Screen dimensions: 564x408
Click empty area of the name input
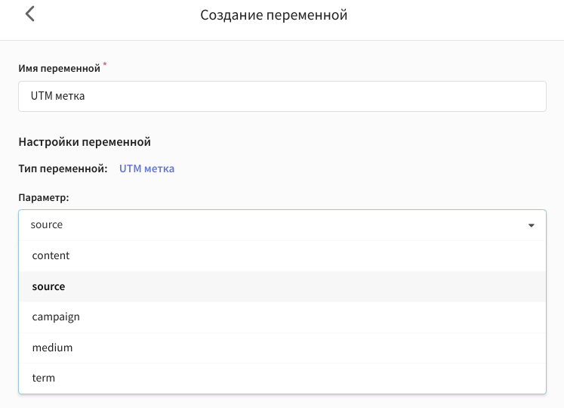click(x=316, y=96)
